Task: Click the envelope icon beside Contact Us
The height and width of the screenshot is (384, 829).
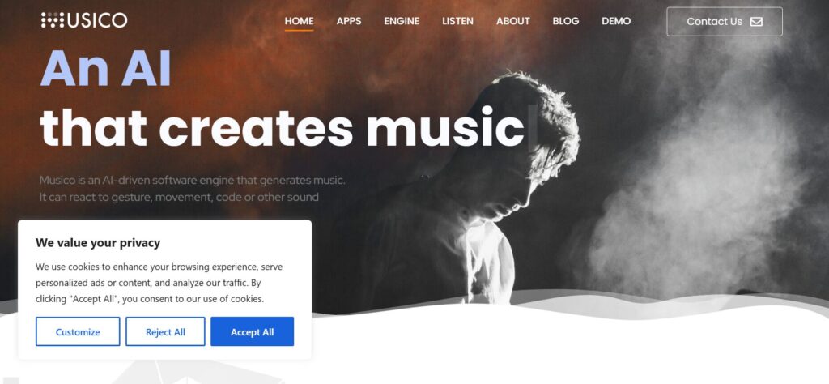Action: (757, 22)
